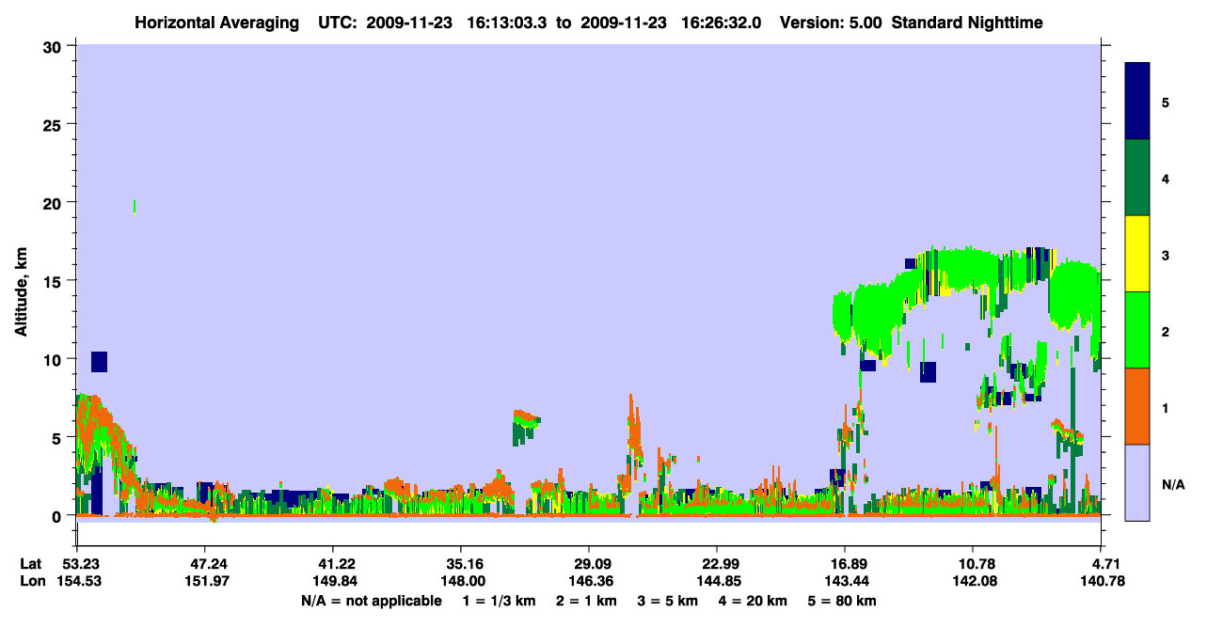1223x627 pixels.
Task: Click the colorbar label '2'
Action: click(1166, 332)
